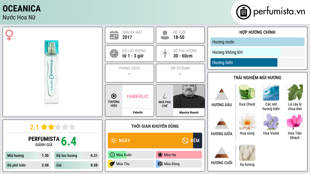Click the person silhouette icon for age range
Image resolution: width=310 pixels, height=174 pixels.
[165, 35]
